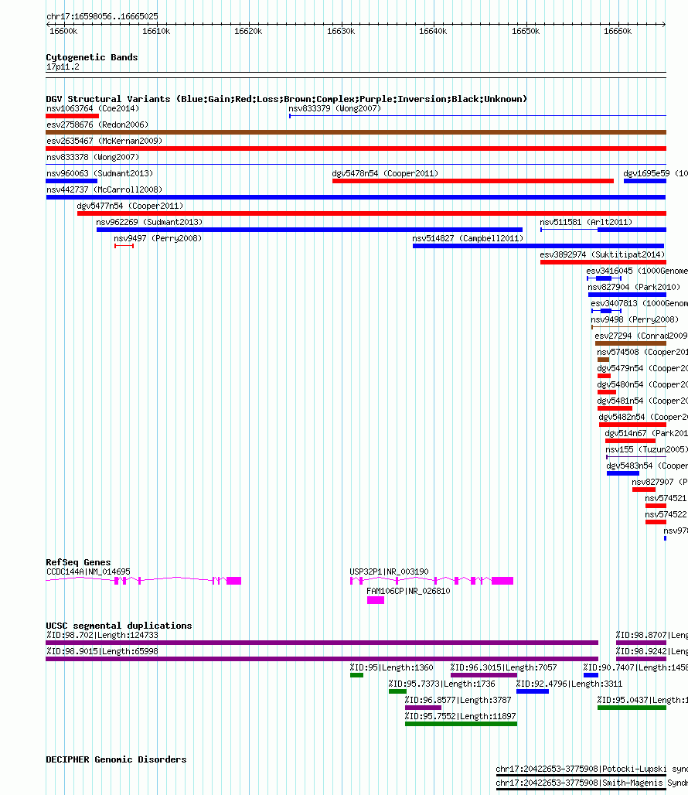The image size is (688, 795).
Task: Open the dgv514n67 variant label
Action: [x=646, y=433]
